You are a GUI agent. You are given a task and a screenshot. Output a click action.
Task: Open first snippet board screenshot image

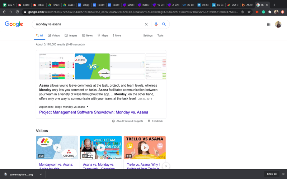57,66
